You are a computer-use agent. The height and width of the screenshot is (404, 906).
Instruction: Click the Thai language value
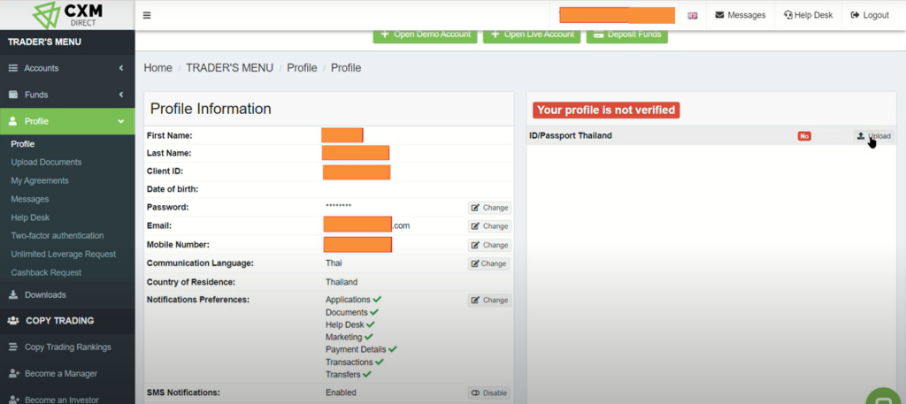click(334, 263)
